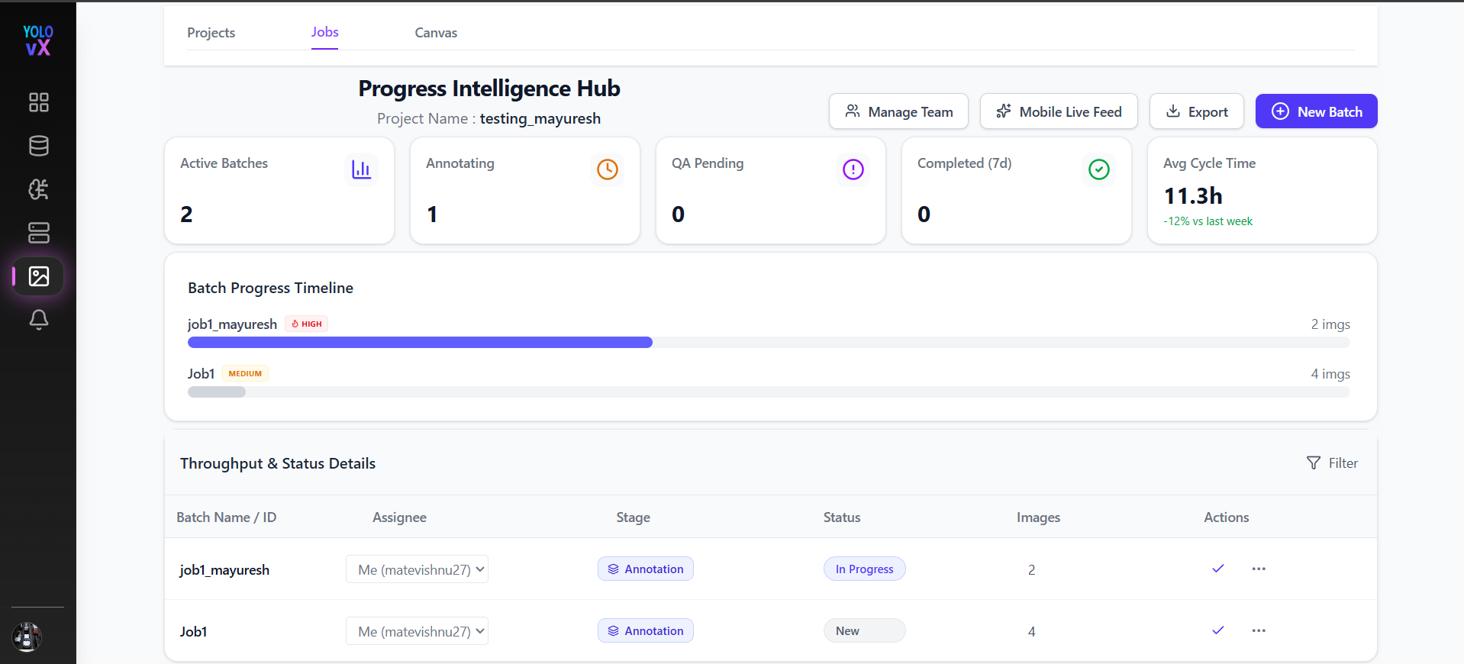Screen dimensions: 1464x664
Task: Click the sparkle icon in Mobile Live Feed
Action: coord(1004,111)
